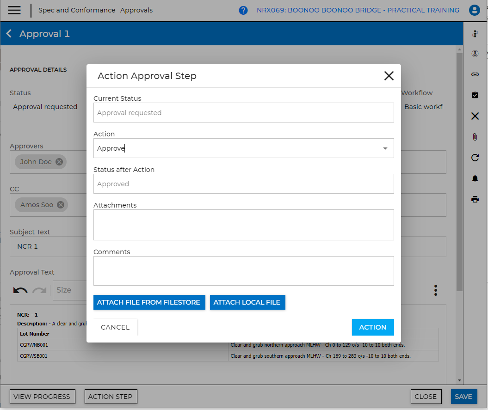Remove Amos Soo chip from CC
The width and height of the screenshot is (488, 410).
(x=61, y=205)
